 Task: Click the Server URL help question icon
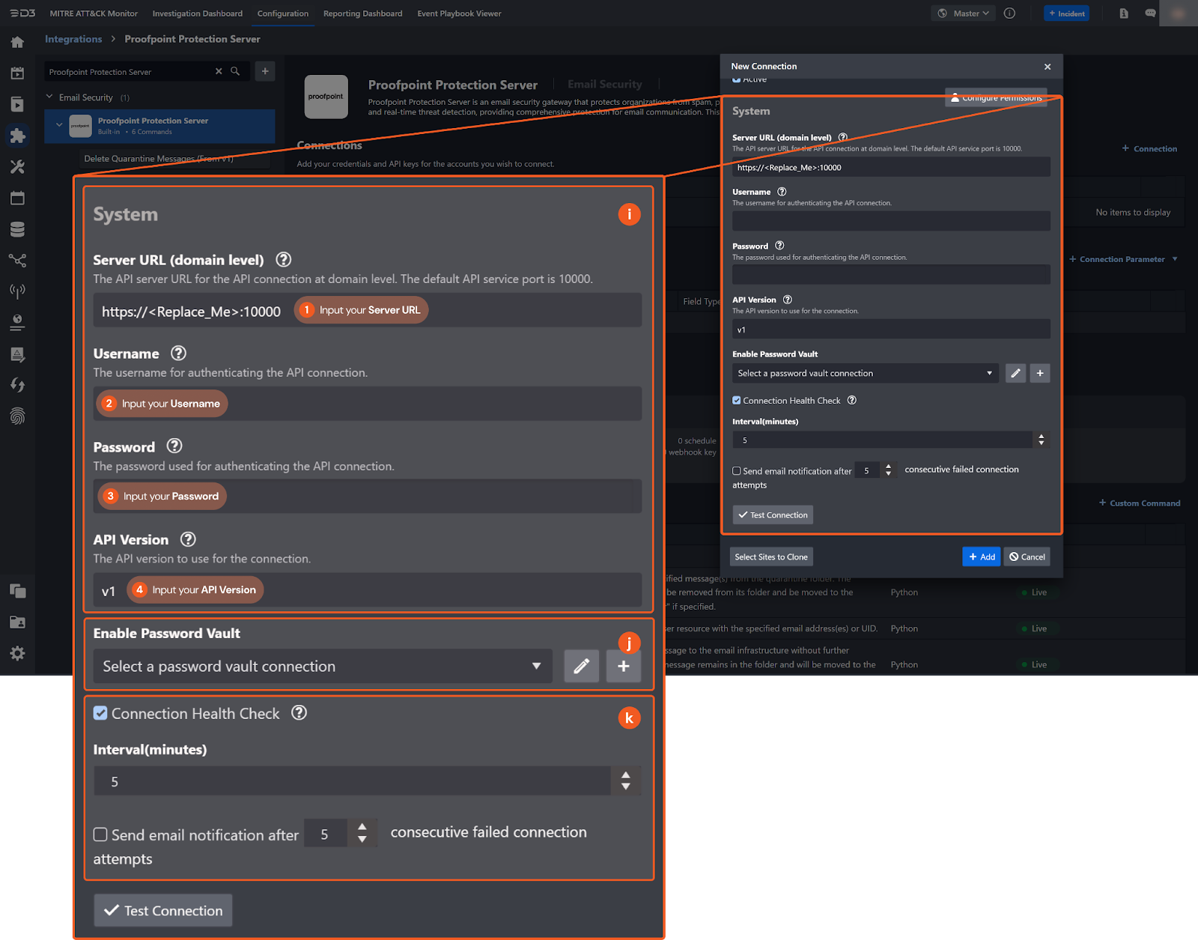(842, 138)
